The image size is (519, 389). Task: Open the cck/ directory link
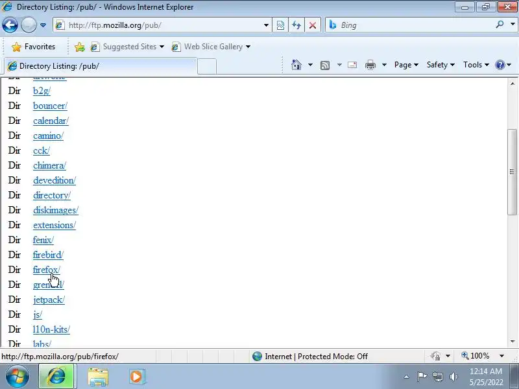pos(42,150)
